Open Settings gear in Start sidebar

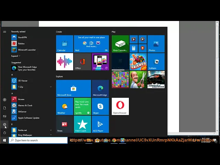point(4,124)
